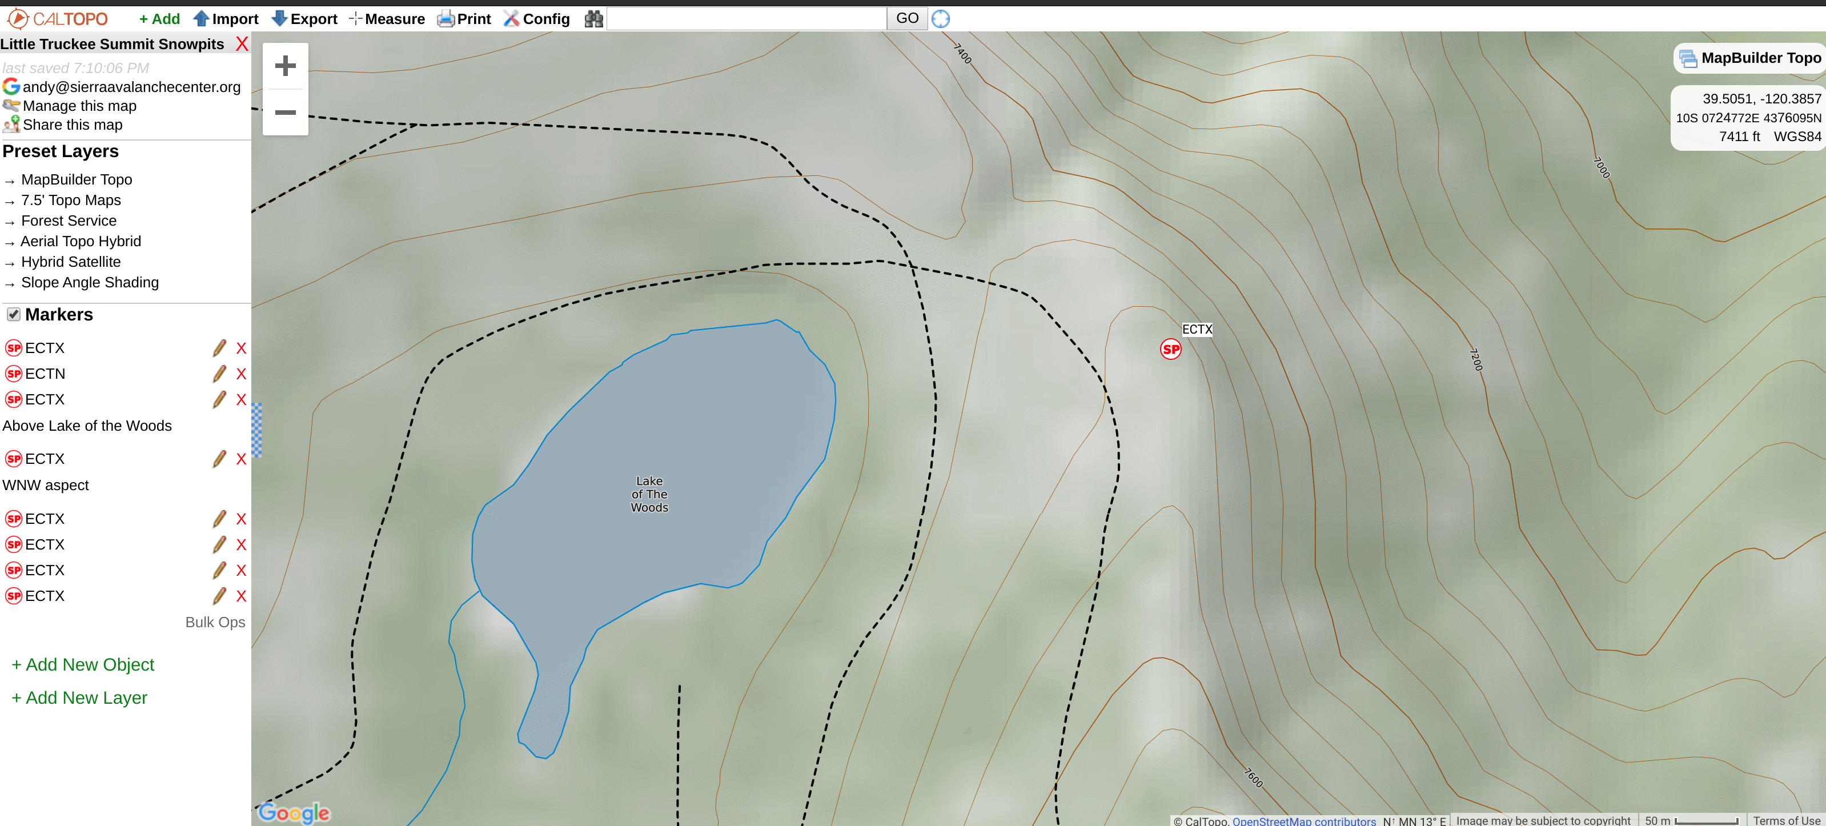Open the MapBuilder Topo layer selector
Image resolution: width=1826 pixels, height=826 pixels.
[x=1749, y=58]
